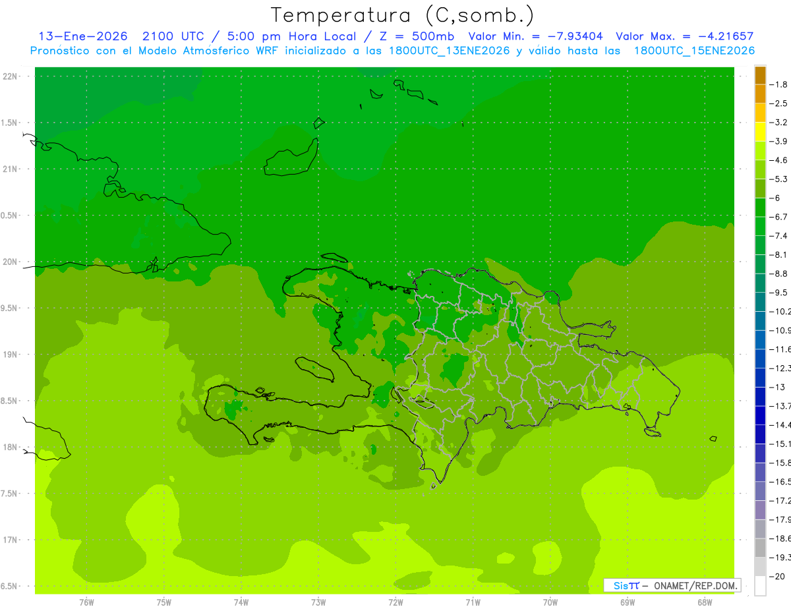This screenshot has height=611, width=791.
Task: Click the '-13' color scale value
Action: (778, 387)
